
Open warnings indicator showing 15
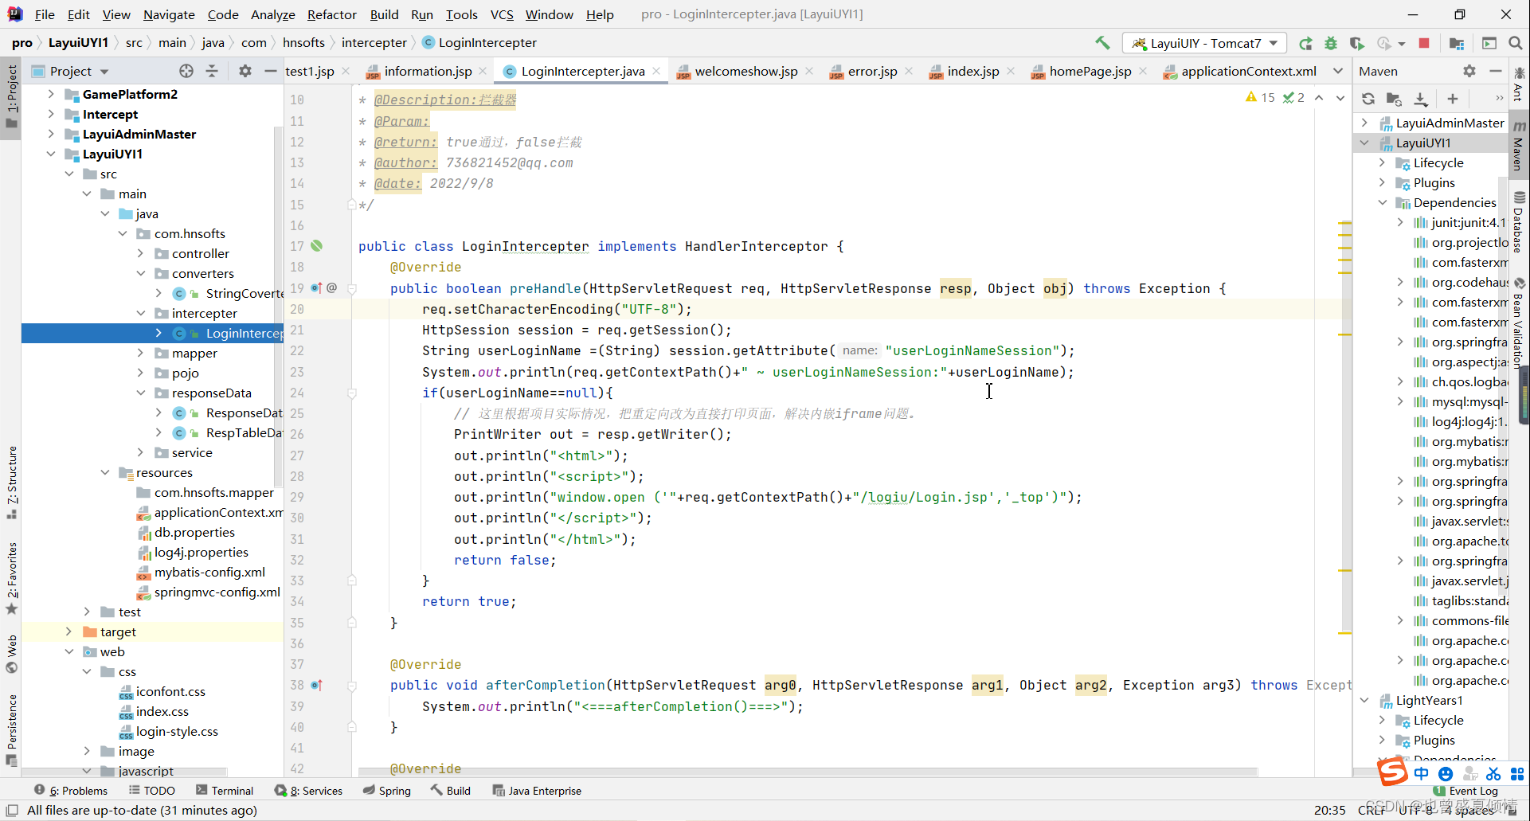(x=1260, y=97)
